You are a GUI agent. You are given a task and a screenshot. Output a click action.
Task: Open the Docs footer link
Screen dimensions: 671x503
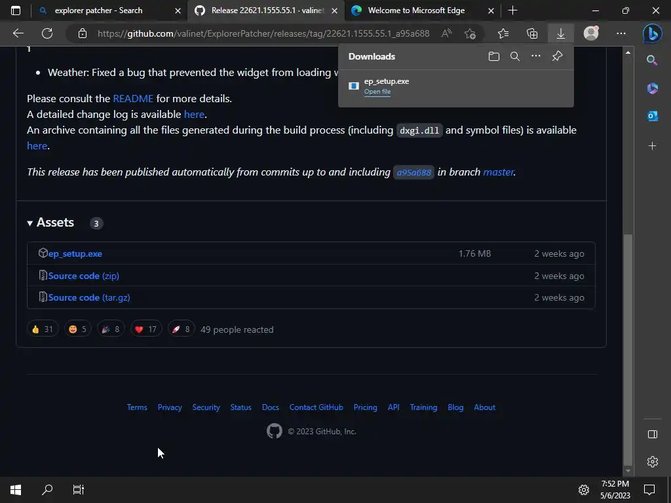[271, 407]
